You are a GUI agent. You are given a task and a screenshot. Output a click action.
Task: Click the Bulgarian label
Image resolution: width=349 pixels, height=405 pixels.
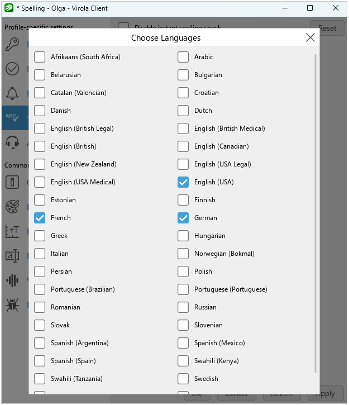coord(208,75)
